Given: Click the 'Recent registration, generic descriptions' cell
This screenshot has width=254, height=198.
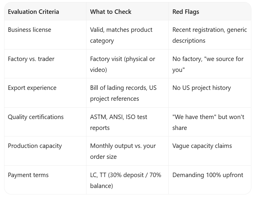Looking at the screenshot, I should (210, 35).
